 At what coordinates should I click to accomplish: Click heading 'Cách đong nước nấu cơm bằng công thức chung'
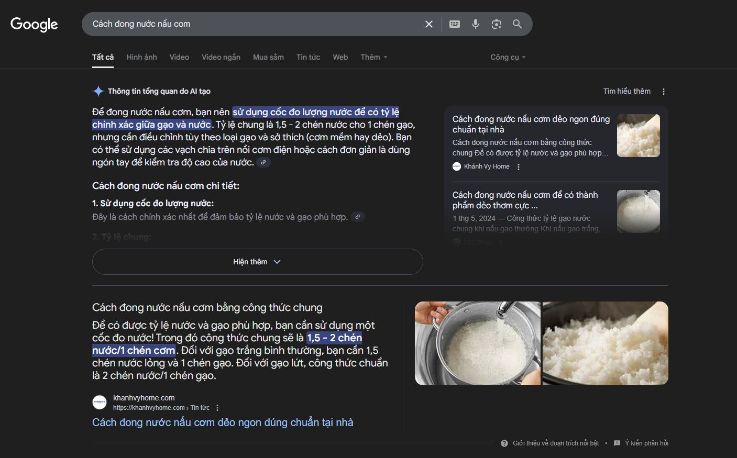click(207, 308)
